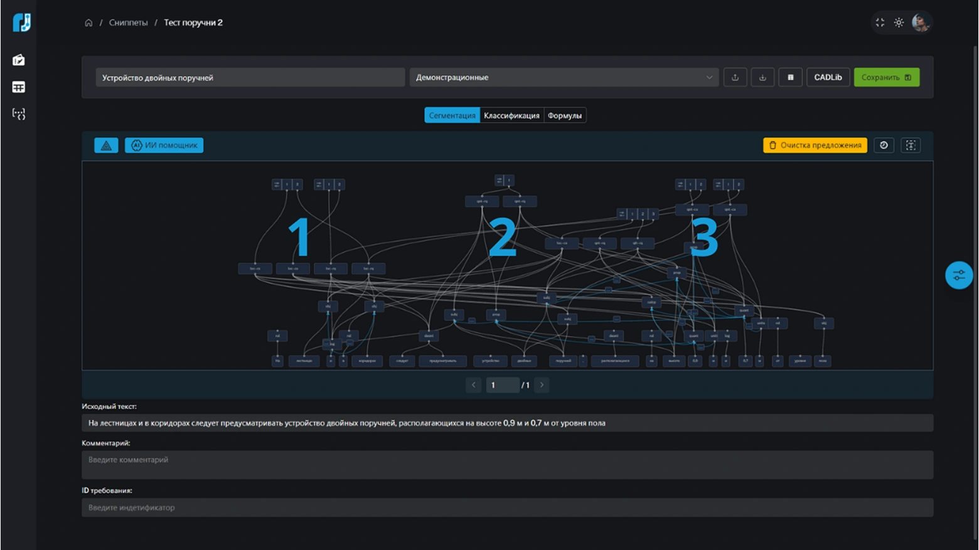Image resolution: width=979 pixels, height=550 pixels.
Task: Switch to the Формулы tab
Action: click(x=564, y=115)
